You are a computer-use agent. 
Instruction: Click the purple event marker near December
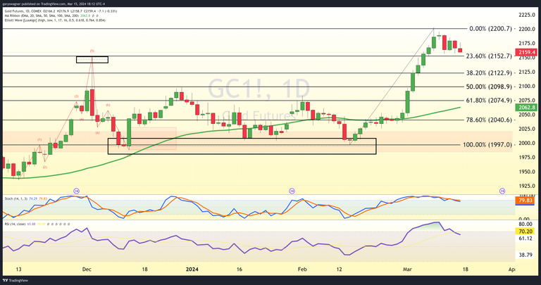(76, 191)
